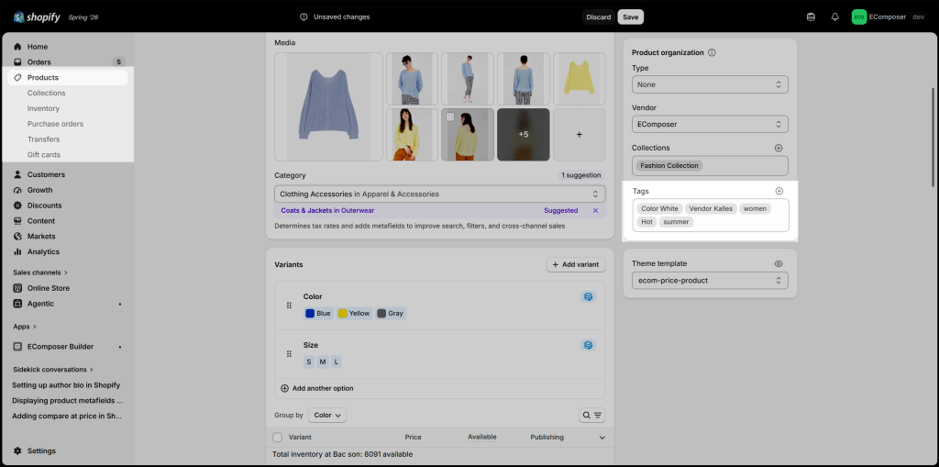Open the large blue sweater media image
The height and width of the screenshot is (467, 939).
tap(328, 106)
